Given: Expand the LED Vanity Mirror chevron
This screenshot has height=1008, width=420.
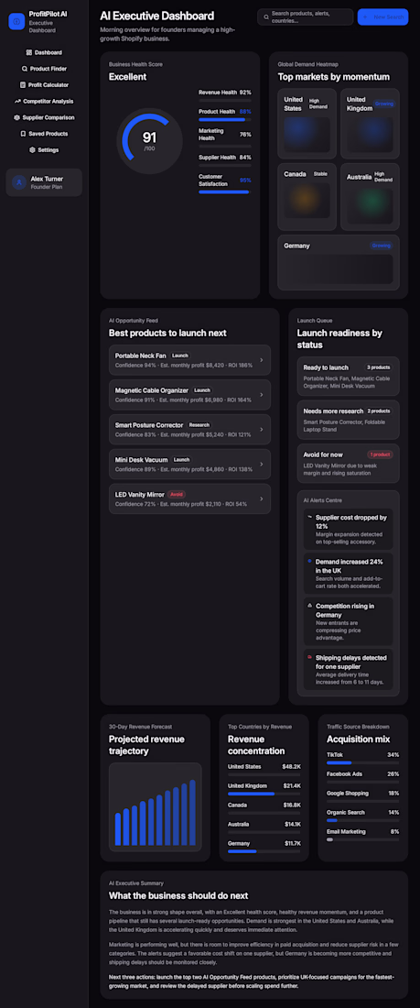Looking at the screenshot, I should tap(262, 499).
